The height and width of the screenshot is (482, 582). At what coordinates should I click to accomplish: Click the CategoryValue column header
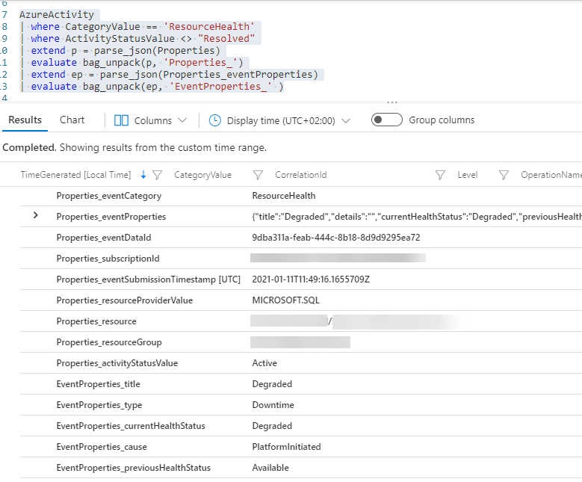point(202,175)
